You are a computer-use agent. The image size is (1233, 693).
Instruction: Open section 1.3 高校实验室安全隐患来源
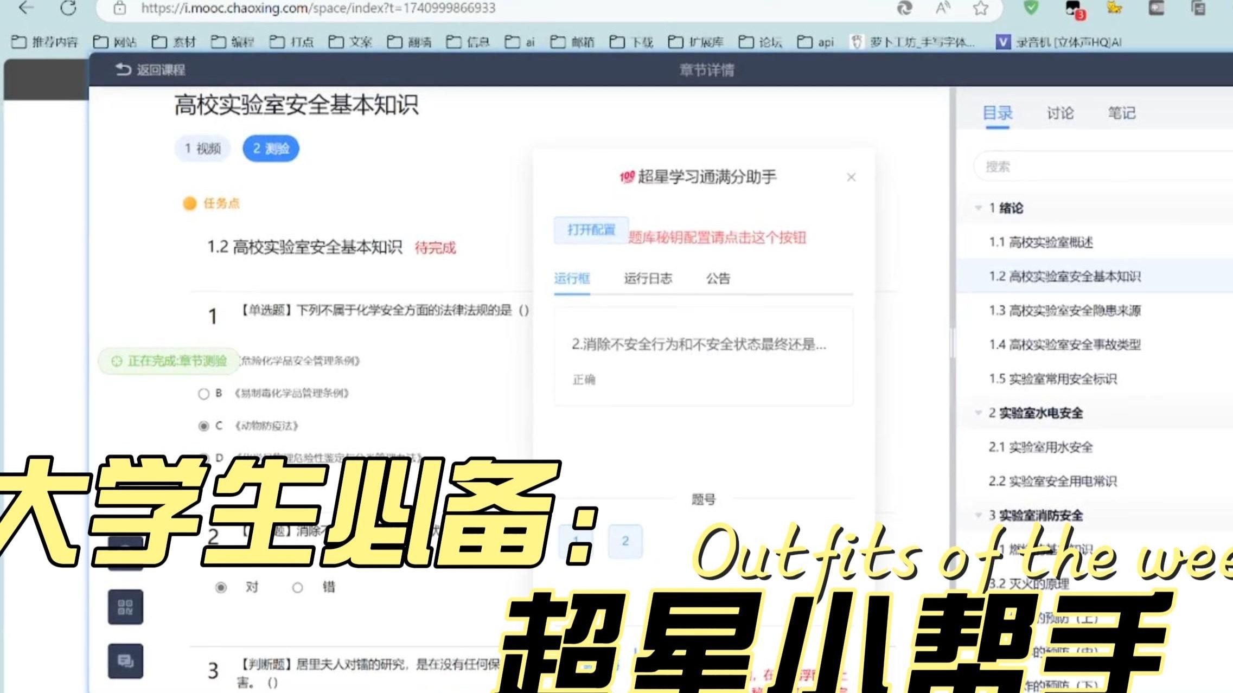tap(1064, 311)
